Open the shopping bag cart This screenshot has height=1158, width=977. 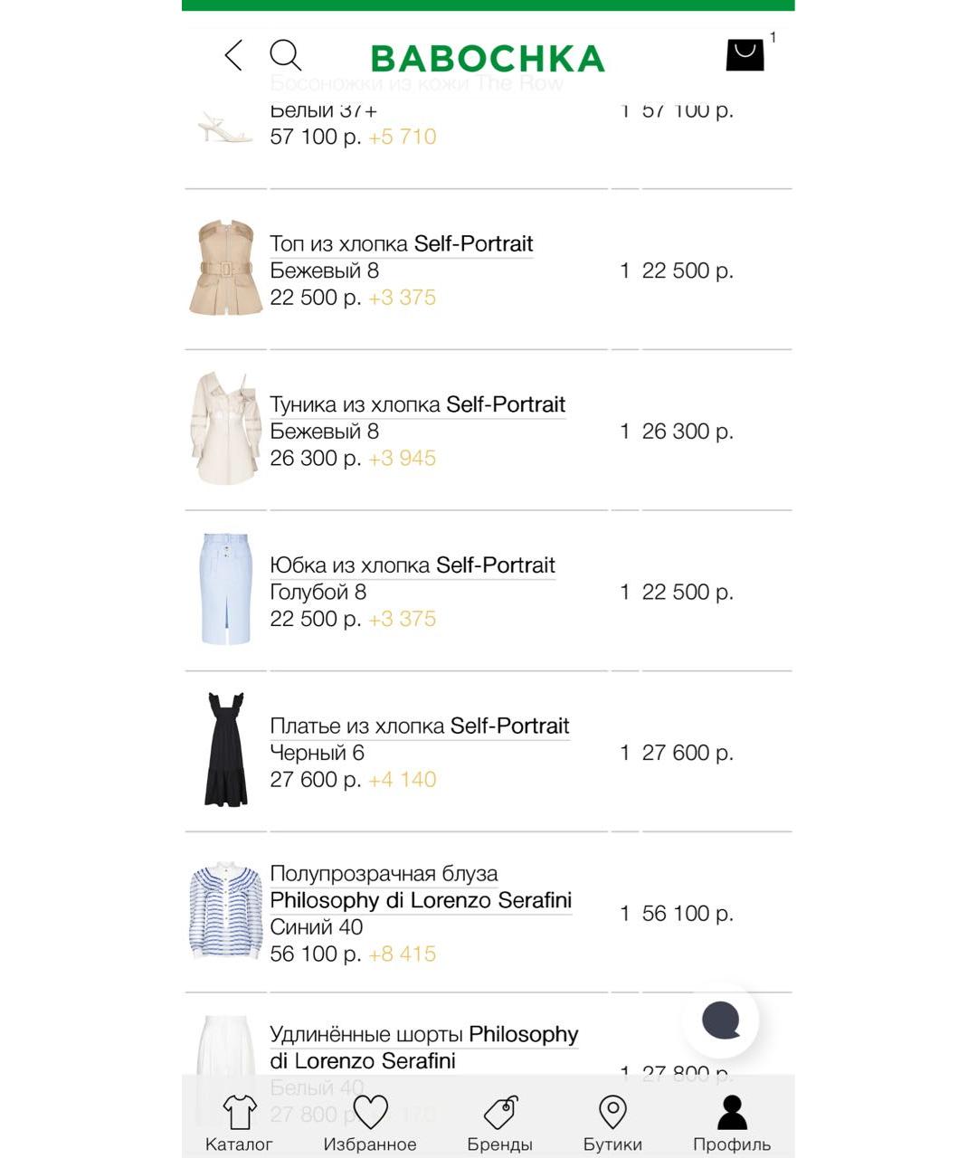745,55
